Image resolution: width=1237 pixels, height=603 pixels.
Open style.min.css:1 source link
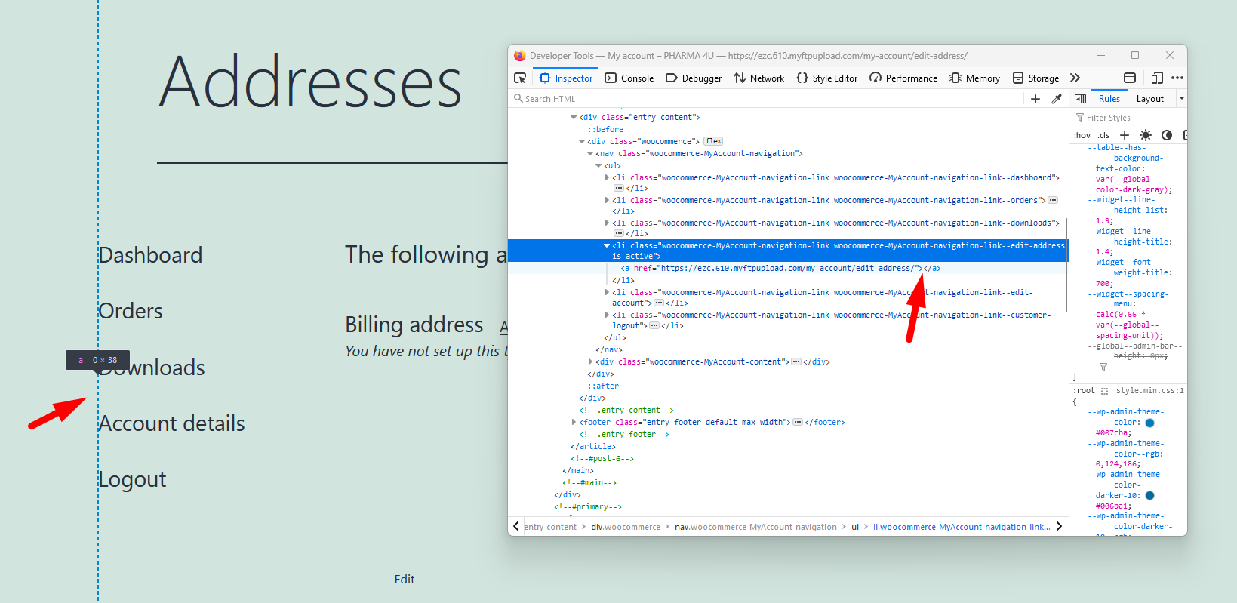coord(1150,391)
